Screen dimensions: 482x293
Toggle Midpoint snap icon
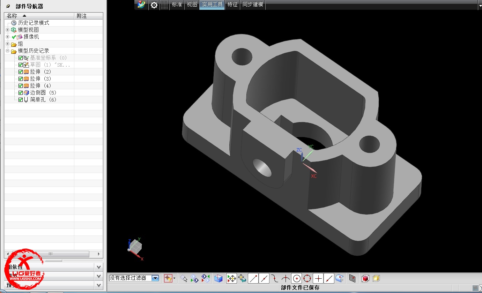[264, 278]
